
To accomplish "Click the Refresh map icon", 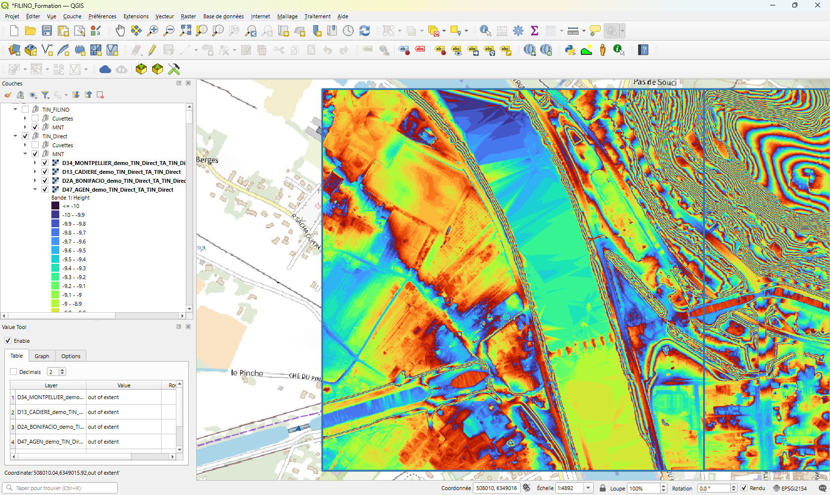I will (x=365, y=31).
